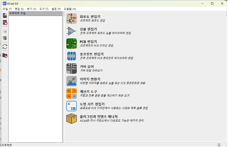Viewport: 228px width, 147px height.
Task: Maximize the KiCad 9.0 window
Action: 212,3
